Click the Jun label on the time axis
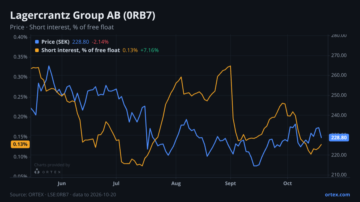 pyautogui.click(x=62, y=183)
